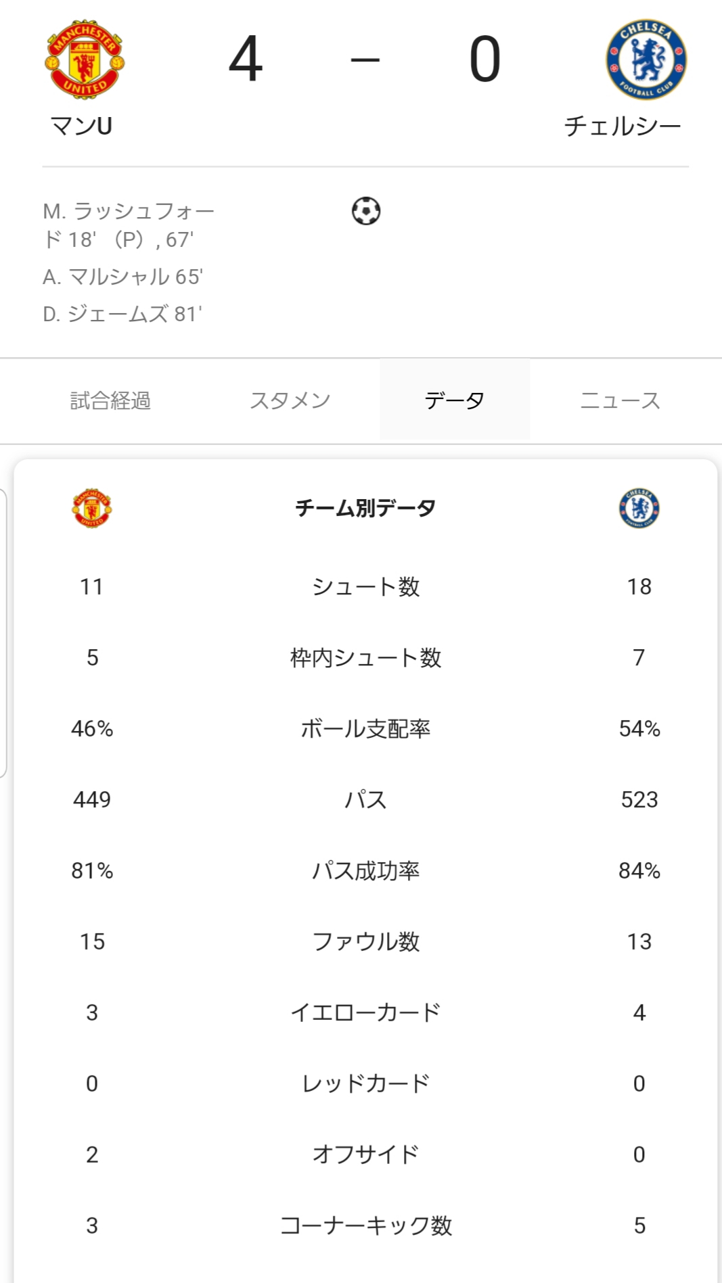
Task: Tap the マンU team name
Action: coord(81,126)
